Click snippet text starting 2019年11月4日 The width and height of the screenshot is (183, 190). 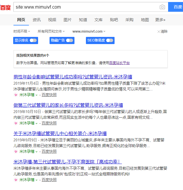(x=90, y=86)
